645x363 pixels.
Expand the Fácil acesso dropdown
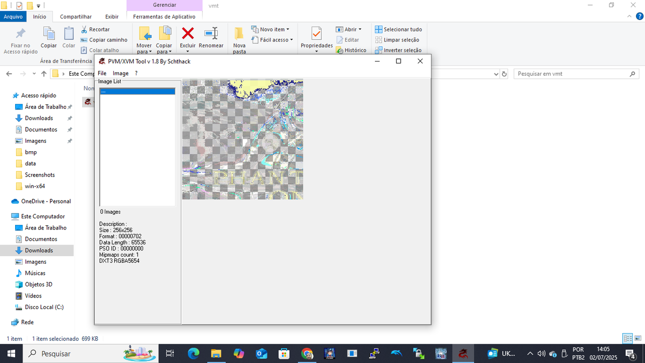pyautogui.click(x=273, y=40)
